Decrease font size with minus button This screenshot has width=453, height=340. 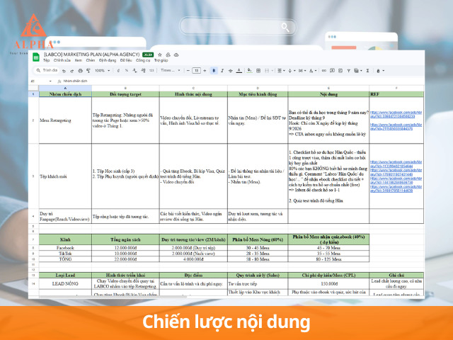point(188,71)
